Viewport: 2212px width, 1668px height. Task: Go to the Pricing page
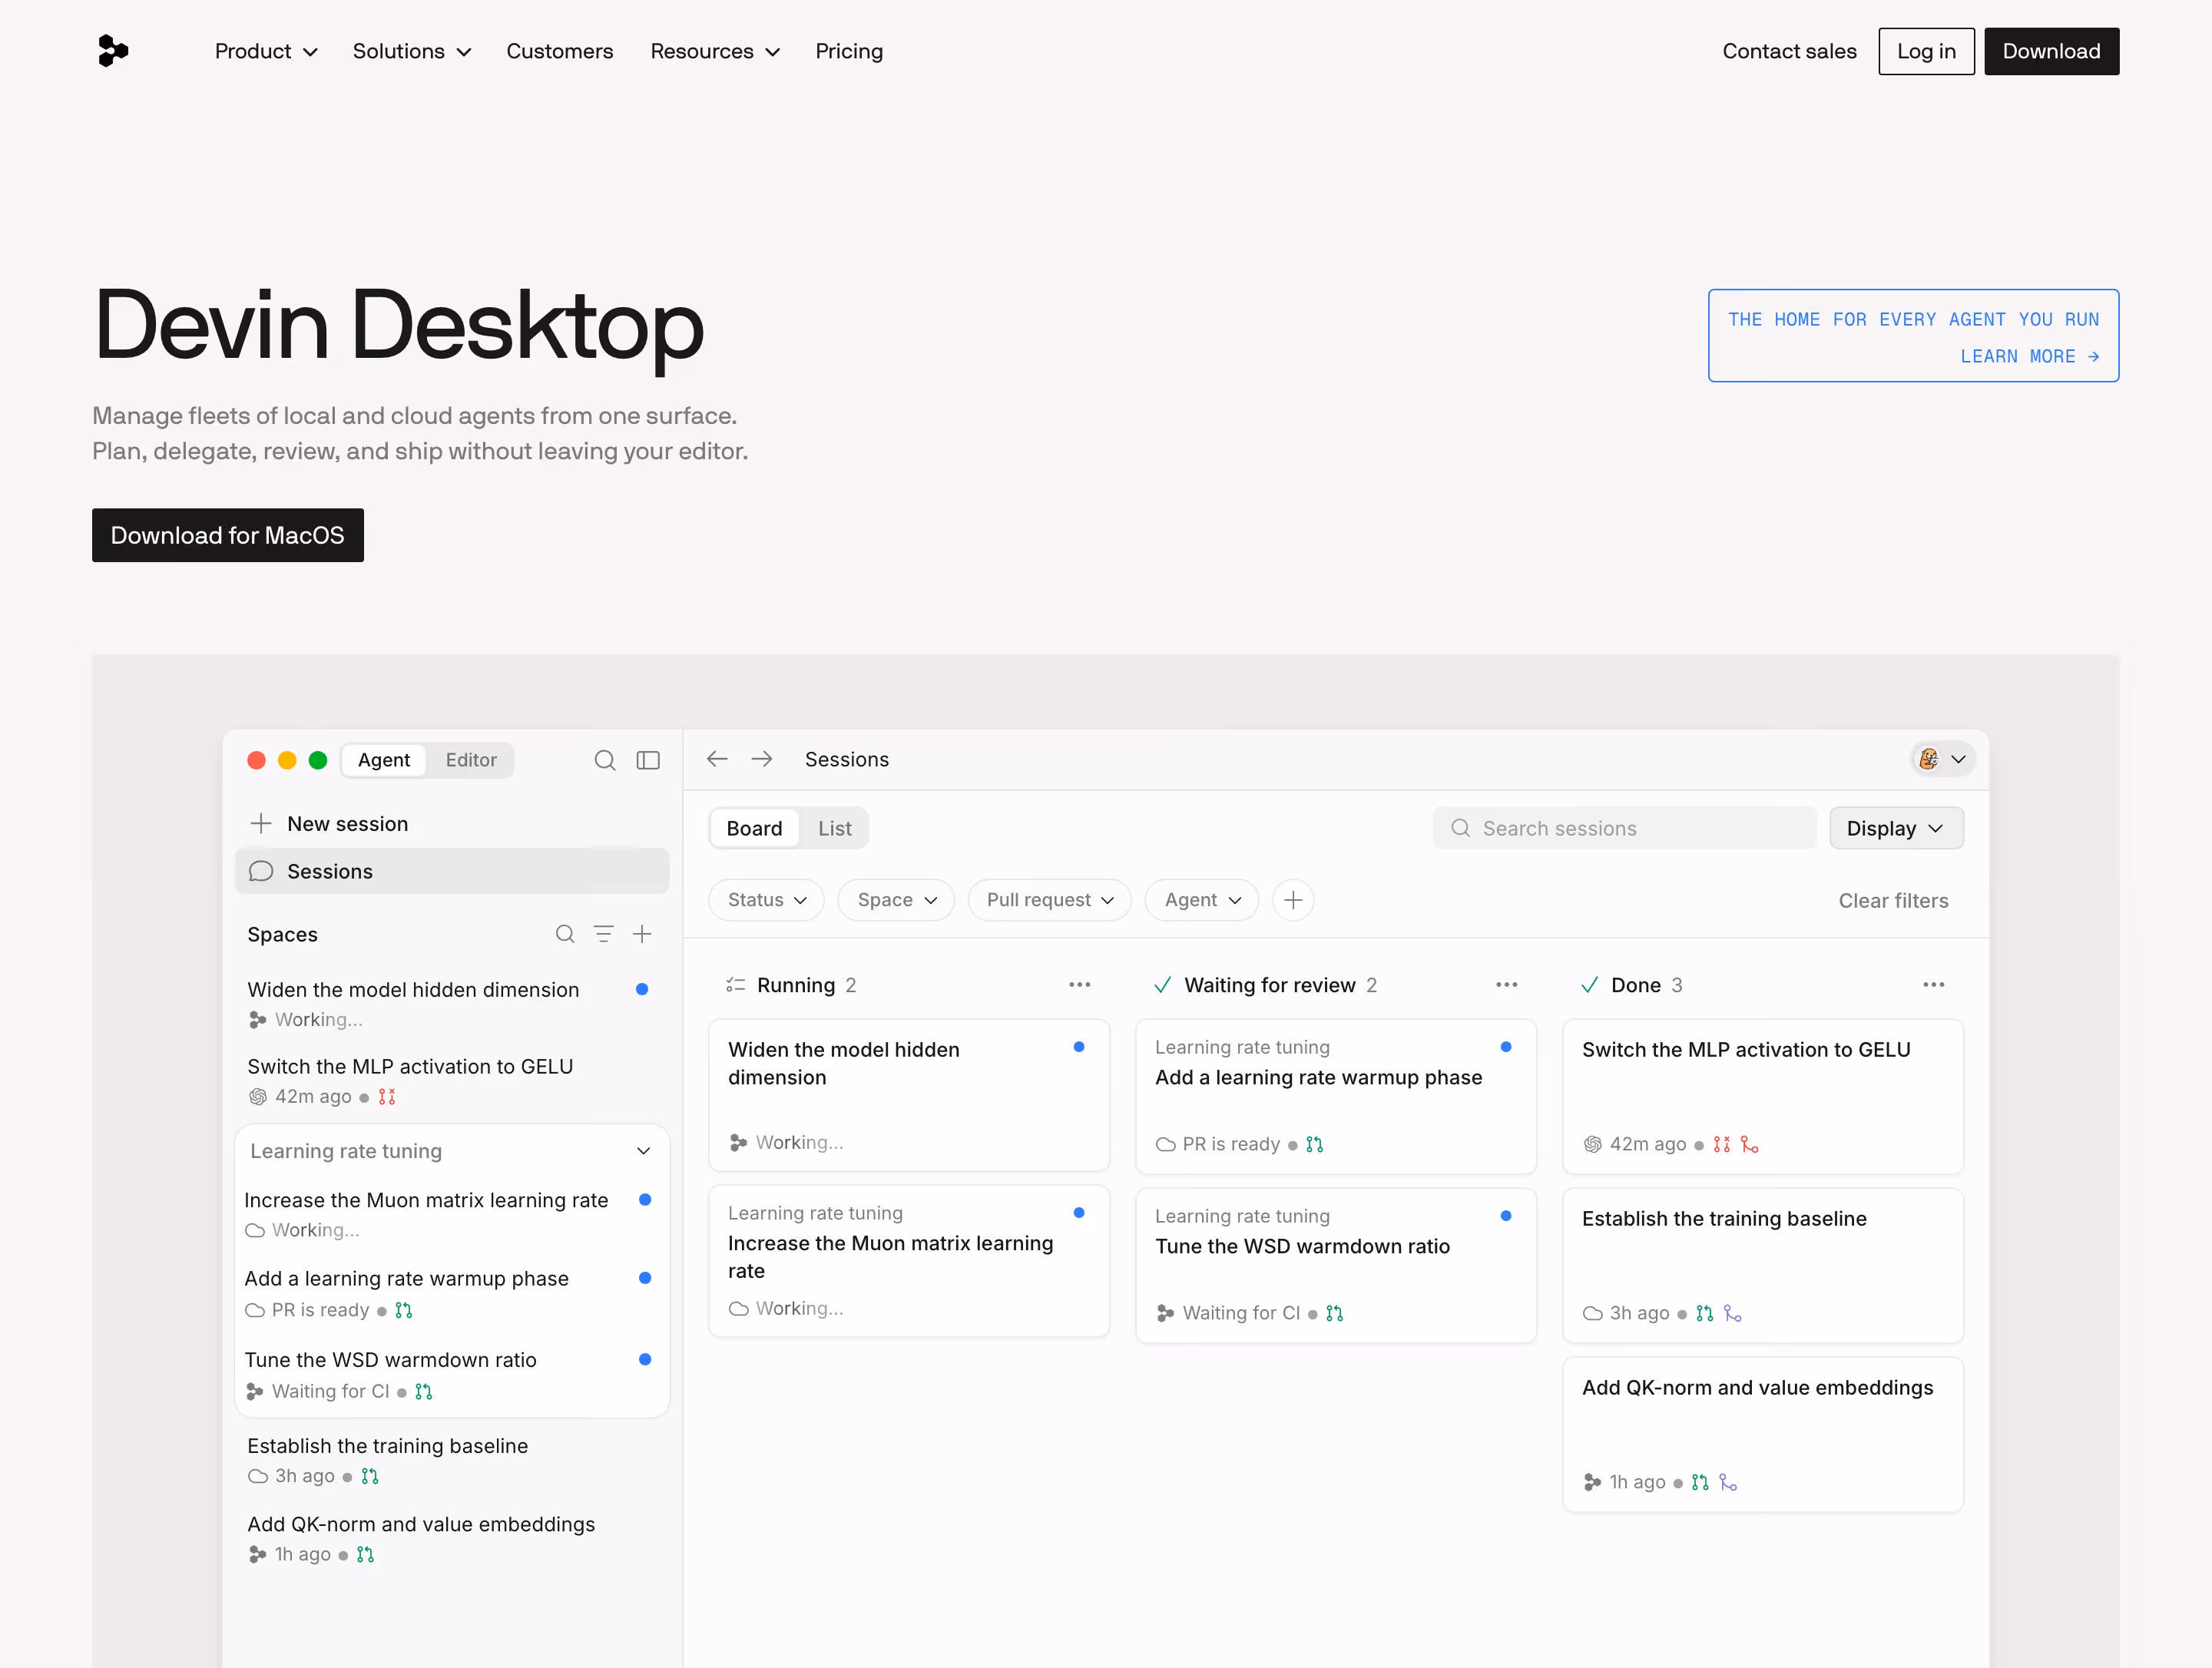point(849,51)
